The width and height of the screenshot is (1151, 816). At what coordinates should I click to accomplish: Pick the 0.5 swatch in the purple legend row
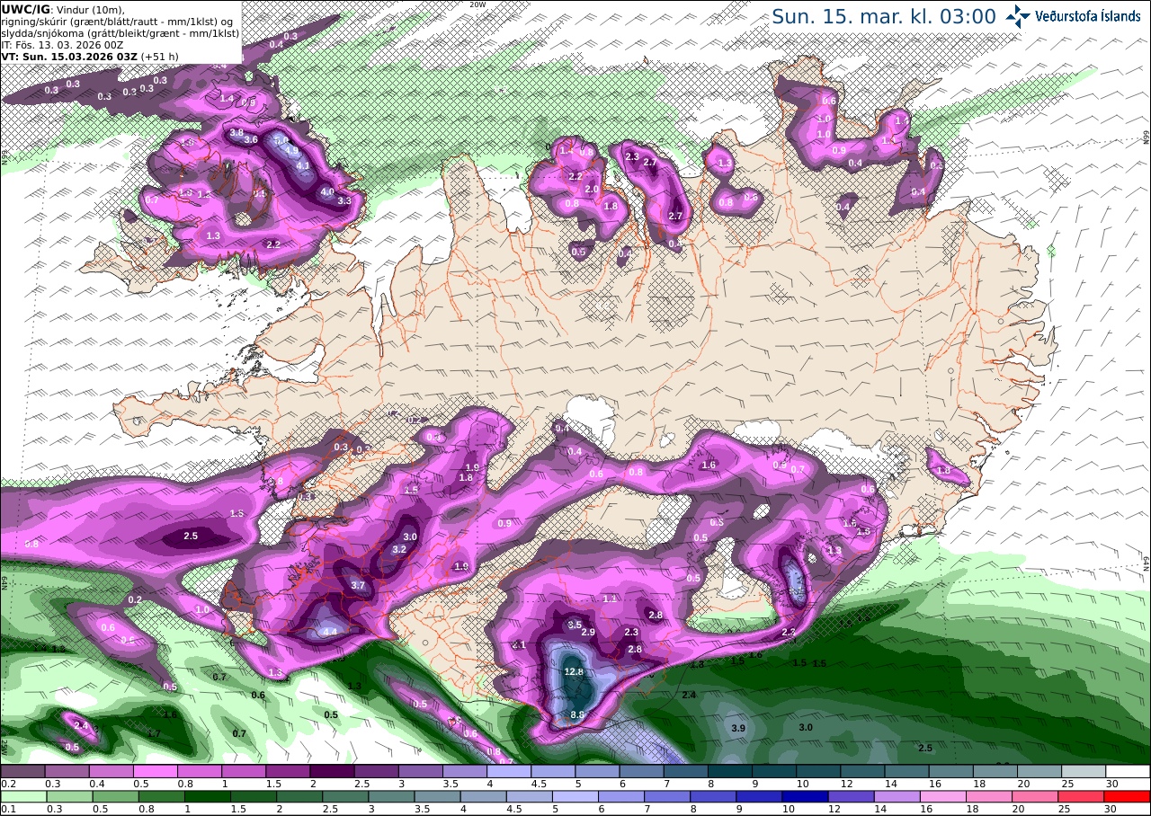click(155, 771)
